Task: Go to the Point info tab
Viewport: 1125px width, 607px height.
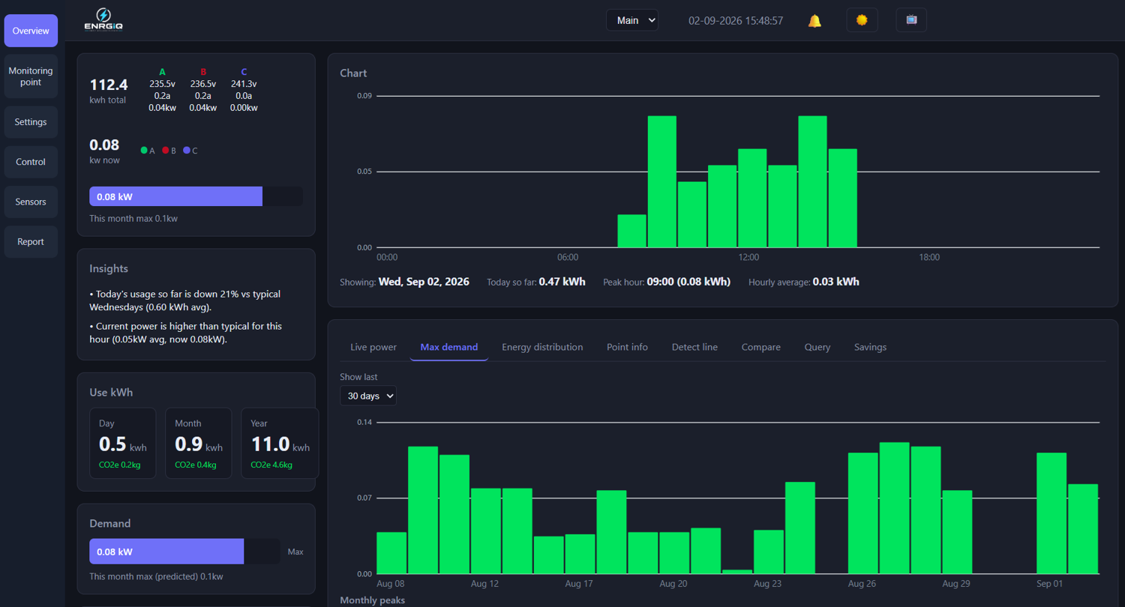Action: click(x=627, y=347)
